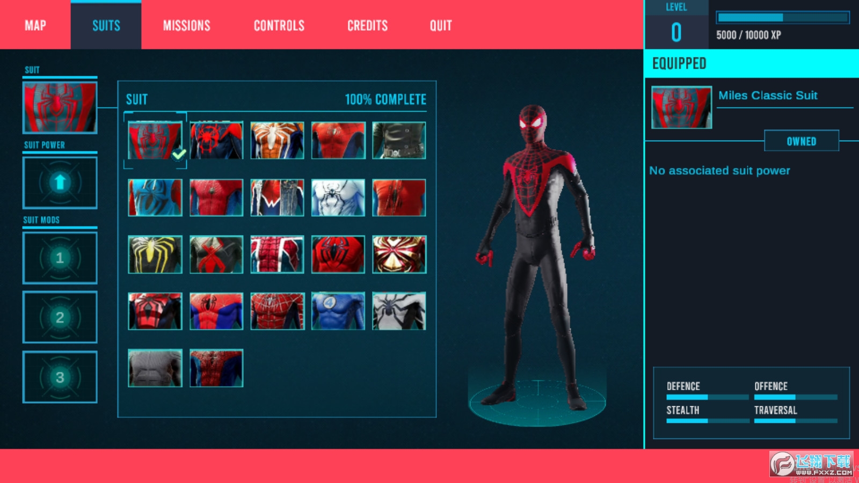Select the grey undersuit in the last row

(155, 368)
